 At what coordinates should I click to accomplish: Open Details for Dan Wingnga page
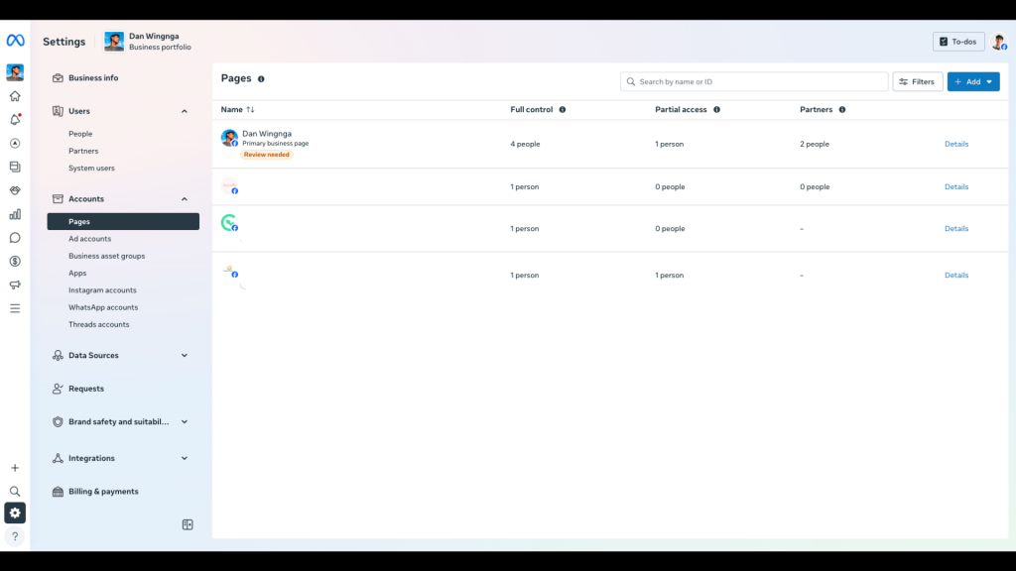click(955, 144)
